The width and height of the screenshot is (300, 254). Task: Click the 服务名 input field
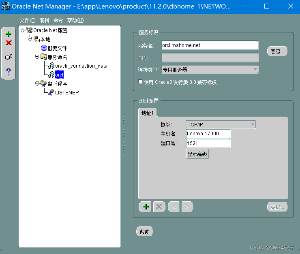pos(210,45)
